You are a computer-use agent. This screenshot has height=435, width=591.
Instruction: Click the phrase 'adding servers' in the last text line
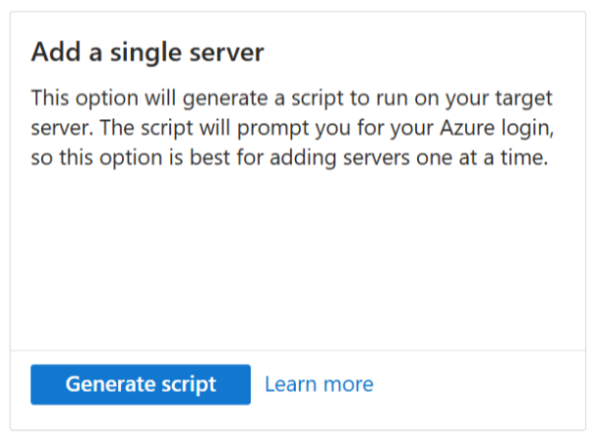pos(340,157)
